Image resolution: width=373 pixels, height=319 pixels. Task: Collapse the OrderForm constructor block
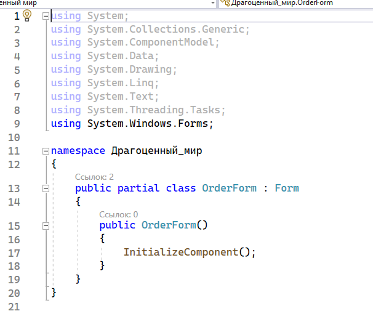46,226
